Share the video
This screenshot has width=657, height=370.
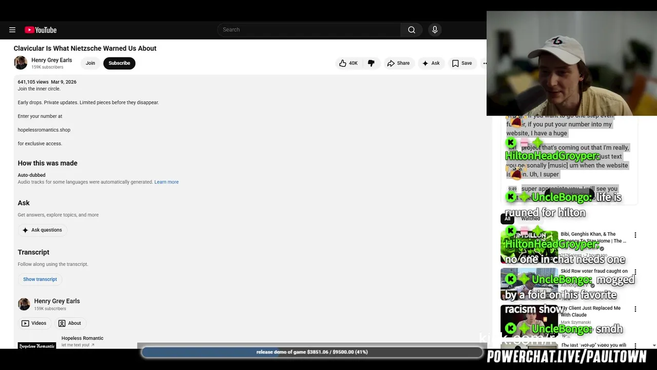point(398,63)
